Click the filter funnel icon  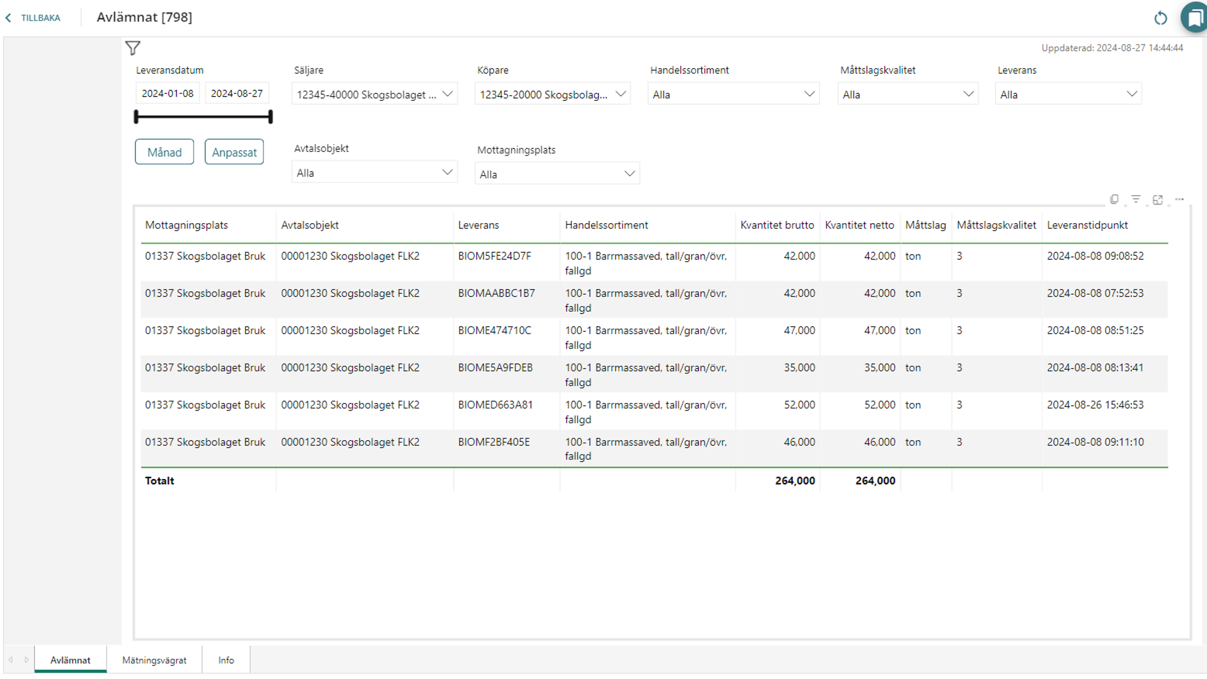pyautogui.click(x=132, y=48)
